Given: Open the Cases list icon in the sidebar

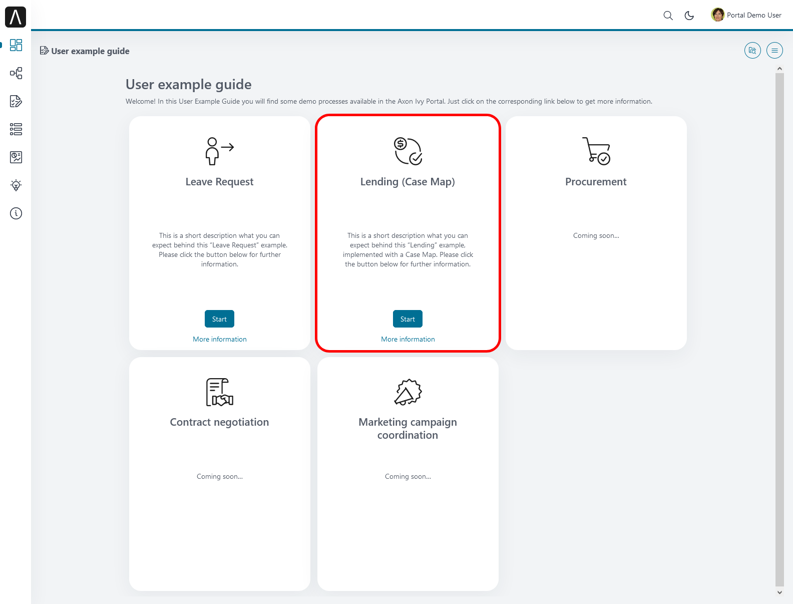Looking at the screenshot, I should pyautogui.click(x=16, y=129).
